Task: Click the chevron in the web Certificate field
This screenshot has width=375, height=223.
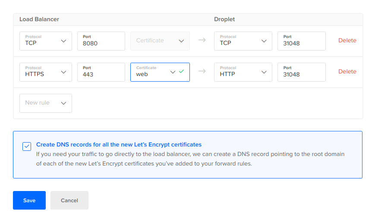Action: pos(173,72)
